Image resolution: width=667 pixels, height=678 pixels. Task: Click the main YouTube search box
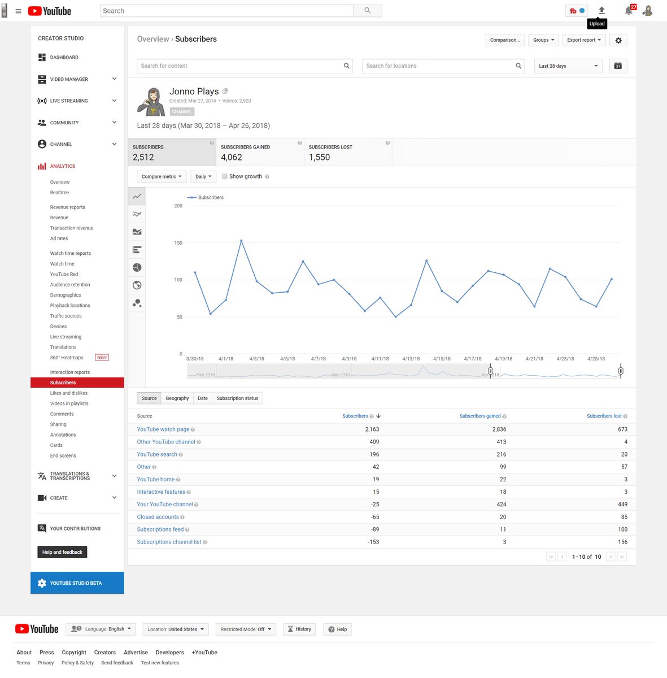226,11
